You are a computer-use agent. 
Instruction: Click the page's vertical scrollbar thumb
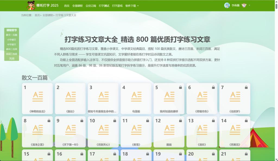pos(276,5)
